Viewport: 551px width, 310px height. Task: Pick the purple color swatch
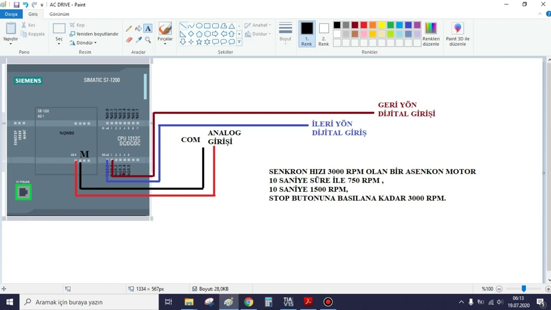417,25
